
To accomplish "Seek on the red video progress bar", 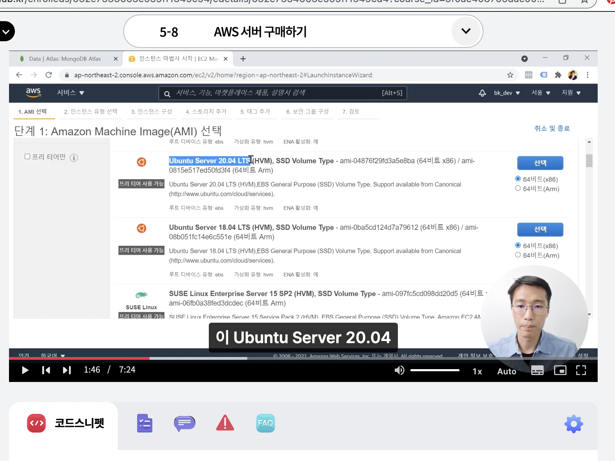I will pyautogui.click(x=79, y=358).
